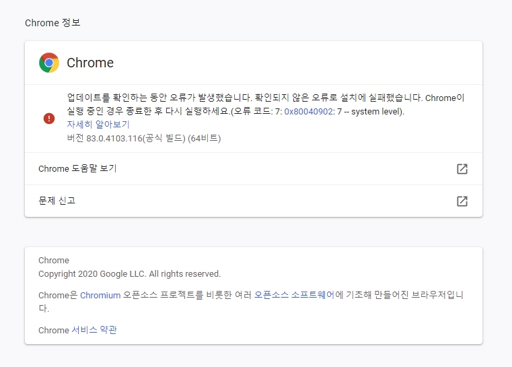Click the Chrome logo icon

pyautogui.click(x=49, y=63)
